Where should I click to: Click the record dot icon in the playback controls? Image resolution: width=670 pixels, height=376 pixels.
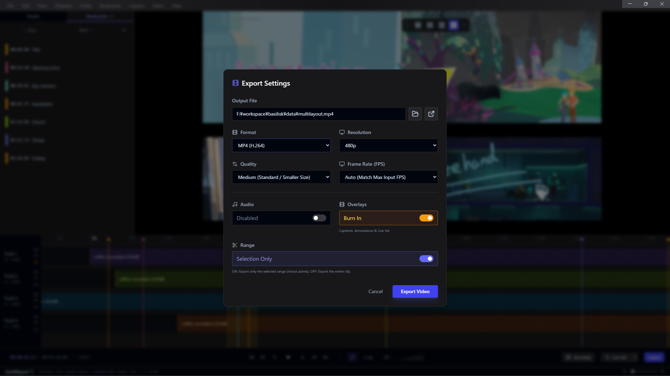(288, 357)
